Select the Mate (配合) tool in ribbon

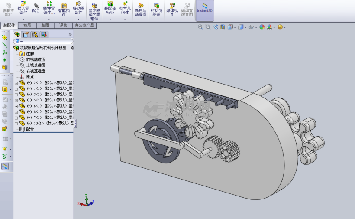pyautogui.click(x=36, y=9)
